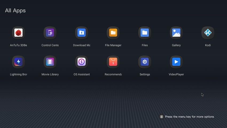Viewport: 227px width, 128px height.
Task: Click the All Apps heading
Action: pos(15,11)
